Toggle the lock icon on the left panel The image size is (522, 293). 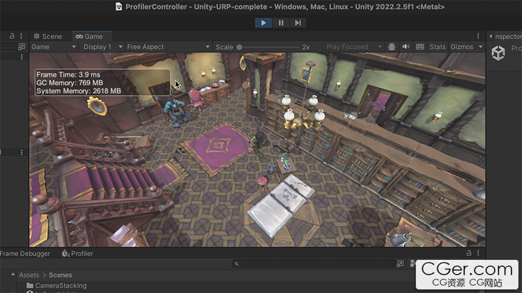(12, 36)
